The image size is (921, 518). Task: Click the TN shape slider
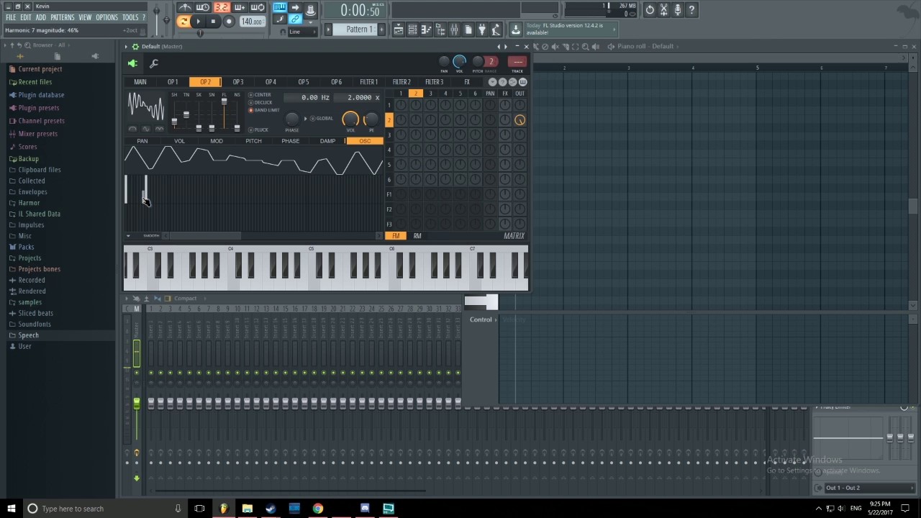tap(186, 114)
